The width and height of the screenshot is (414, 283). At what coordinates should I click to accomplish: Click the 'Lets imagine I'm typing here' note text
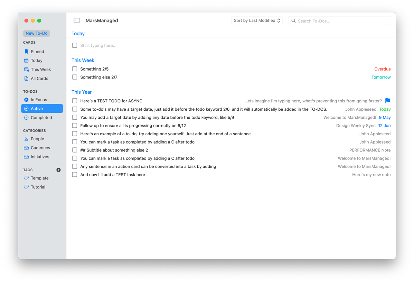313,101
